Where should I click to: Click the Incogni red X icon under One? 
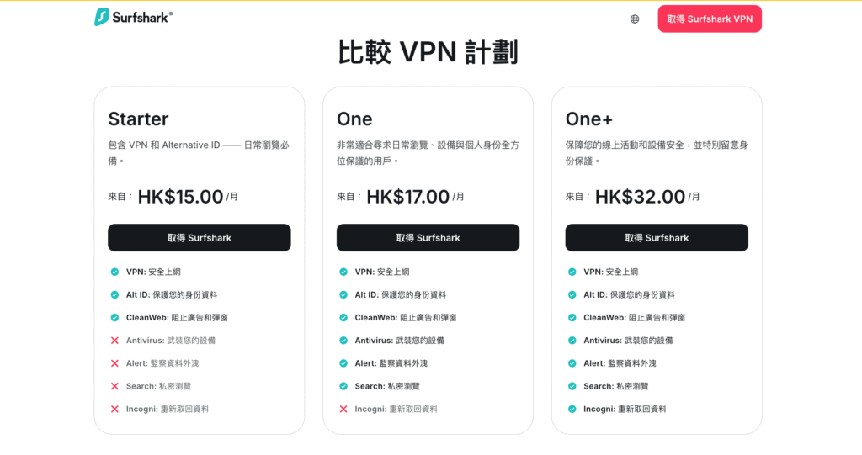pyautogui.click(x=343, y=409)
